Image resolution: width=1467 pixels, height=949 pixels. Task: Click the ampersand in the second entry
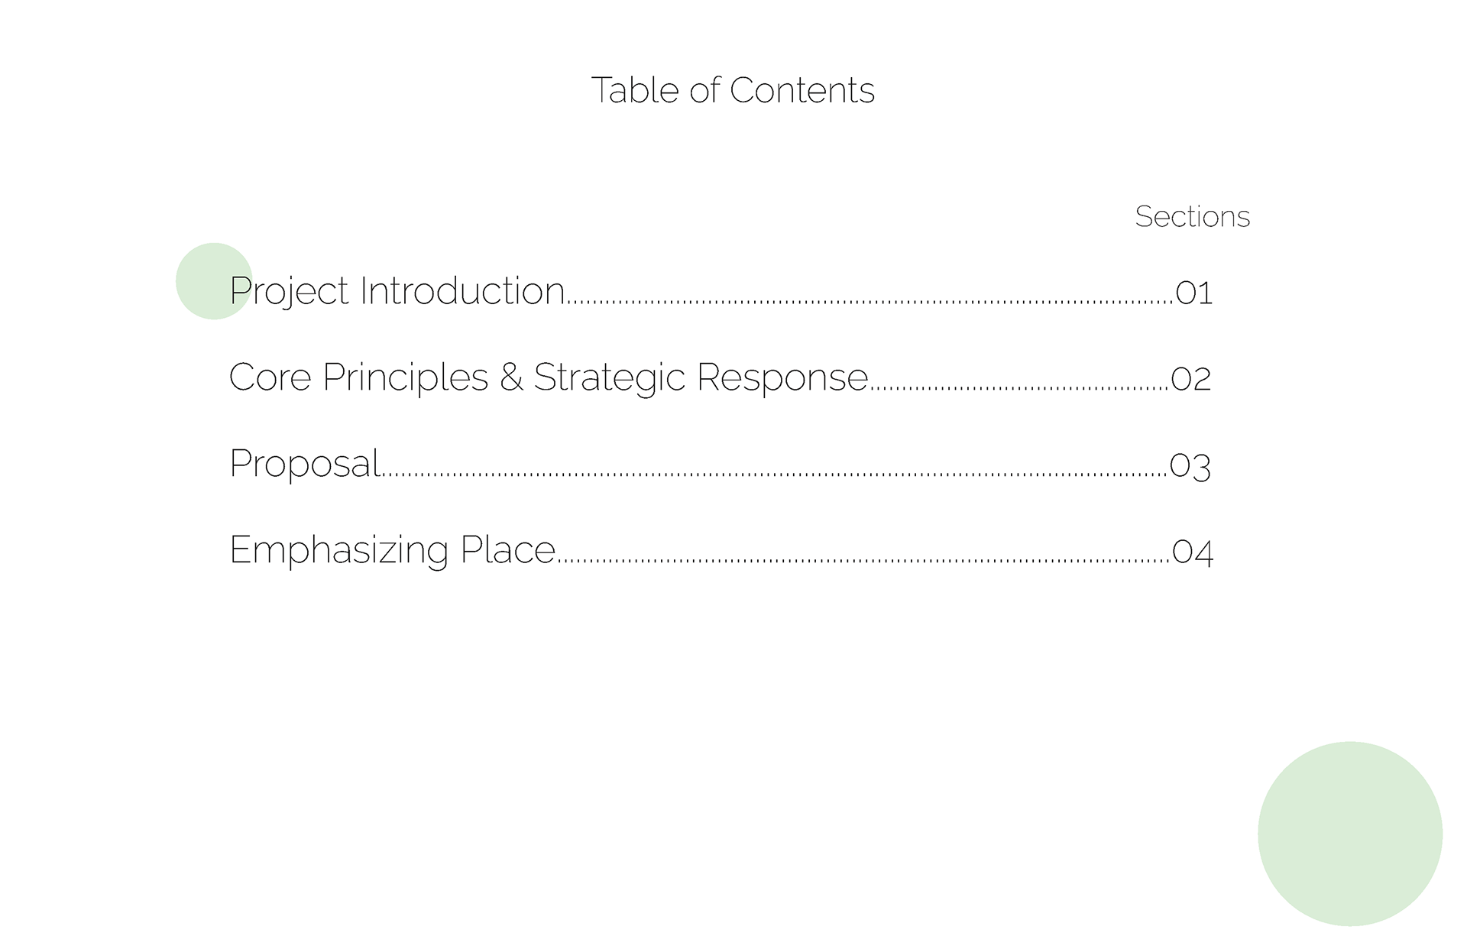tap(511, 377)
